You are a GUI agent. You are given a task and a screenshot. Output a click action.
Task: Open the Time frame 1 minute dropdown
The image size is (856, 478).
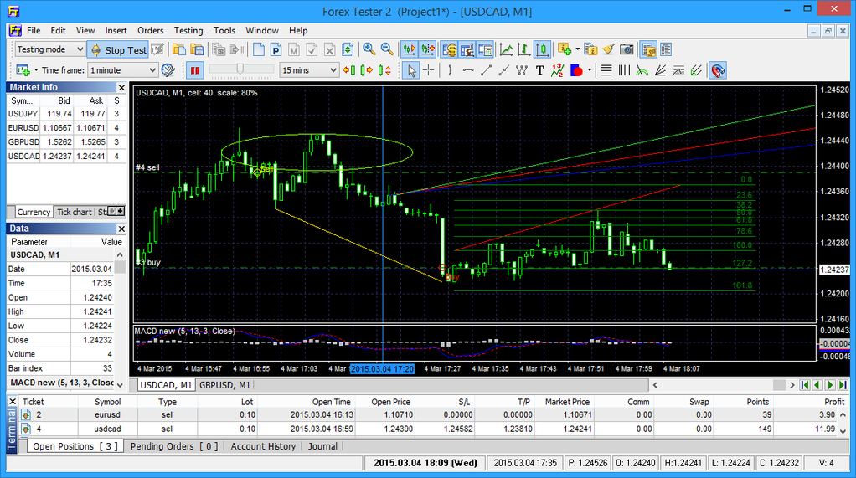coord(123,70)
